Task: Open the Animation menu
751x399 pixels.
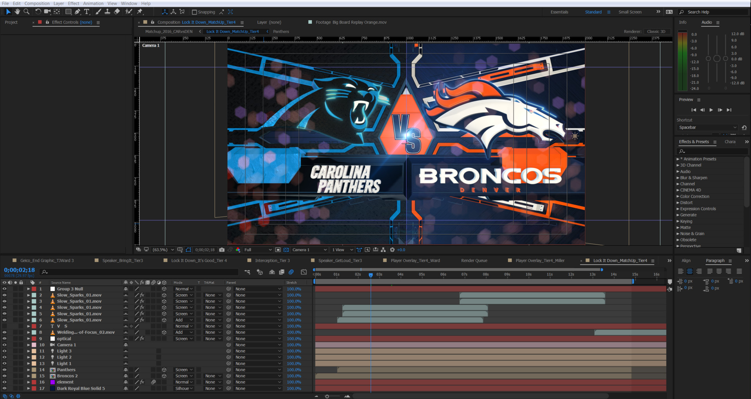Action: [x=93, y=4]
